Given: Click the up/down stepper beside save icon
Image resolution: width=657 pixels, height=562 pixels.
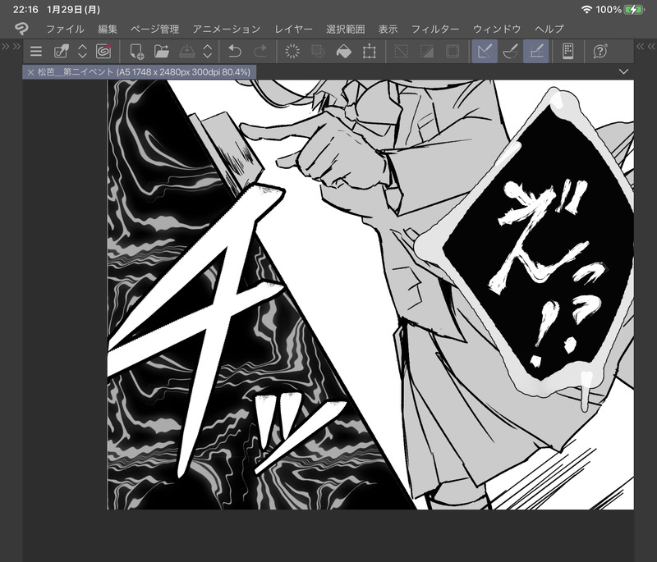Looking at the screenshot, I should pos(208,52).
